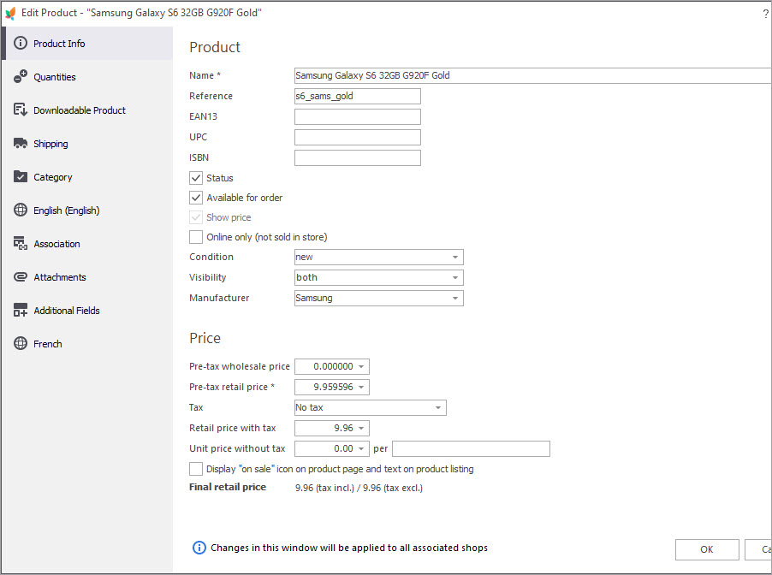Click the info icon beside shop changes notice
This screenshot has width=772, height=575.
tap(199, 548)
